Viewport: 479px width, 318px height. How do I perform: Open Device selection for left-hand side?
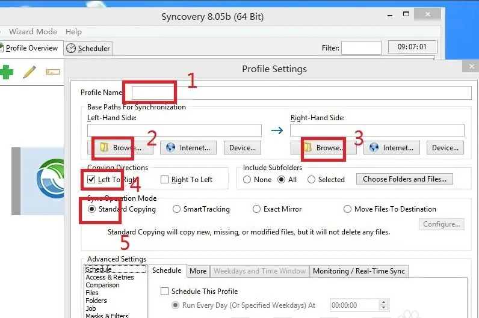[x=243, y=148]
